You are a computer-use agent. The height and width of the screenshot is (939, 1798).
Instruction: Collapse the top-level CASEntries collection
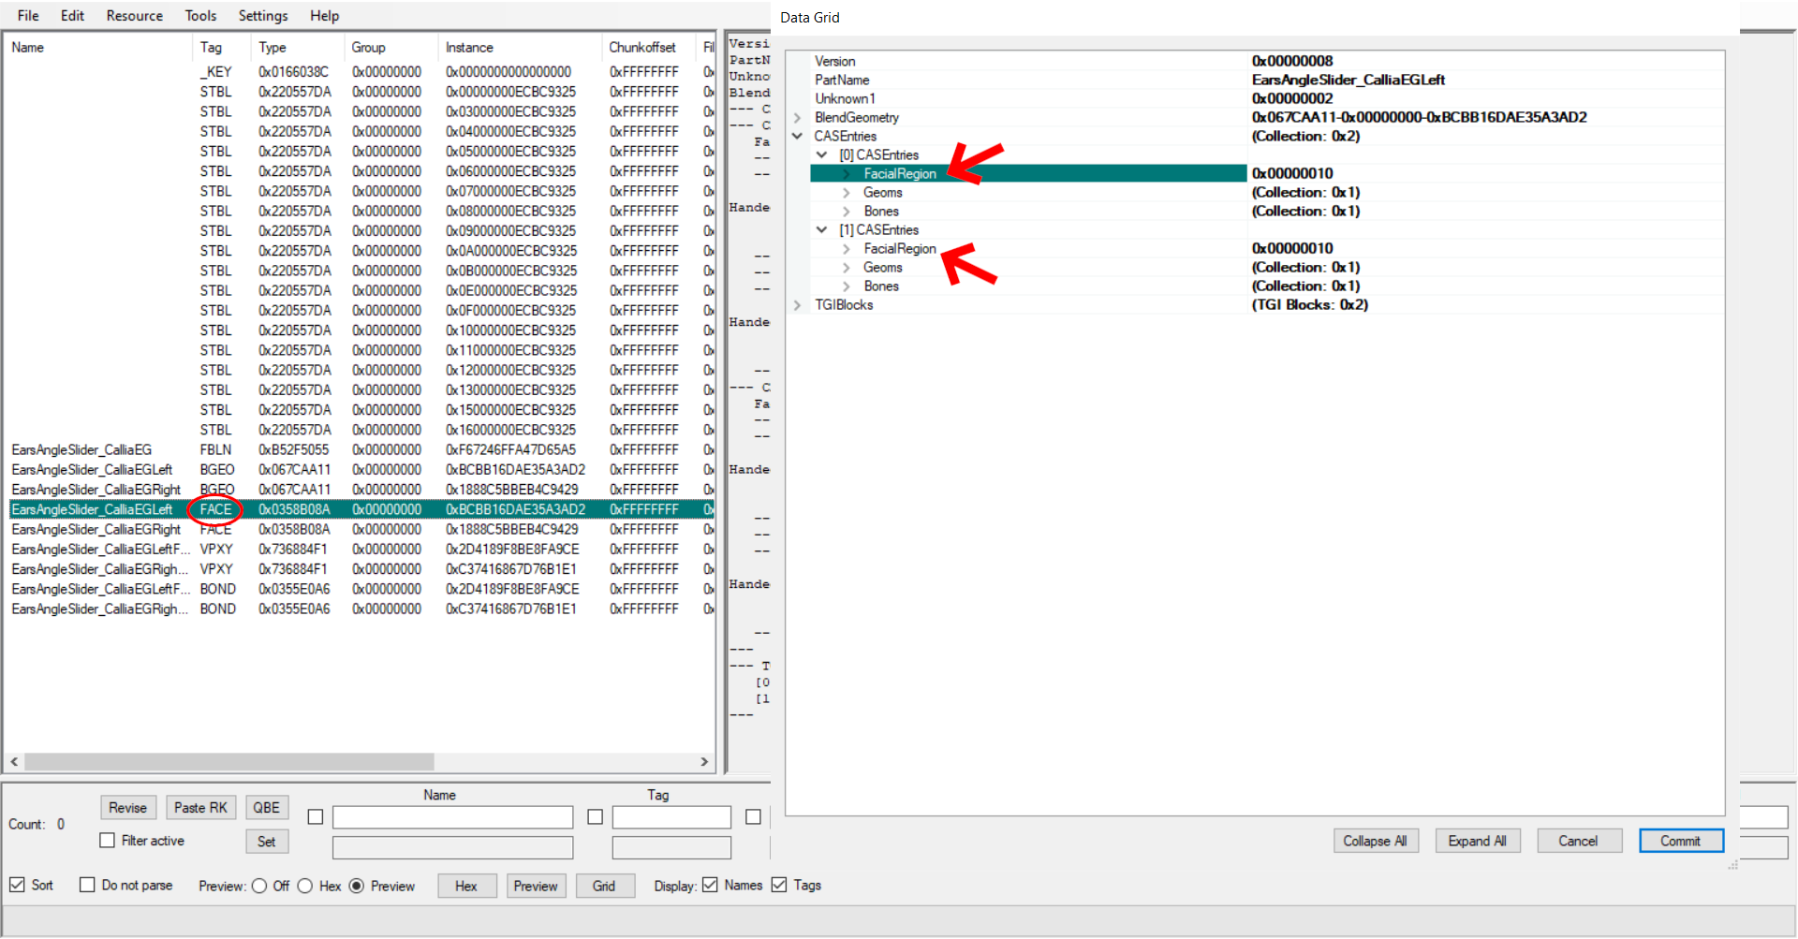pos(797,137)
